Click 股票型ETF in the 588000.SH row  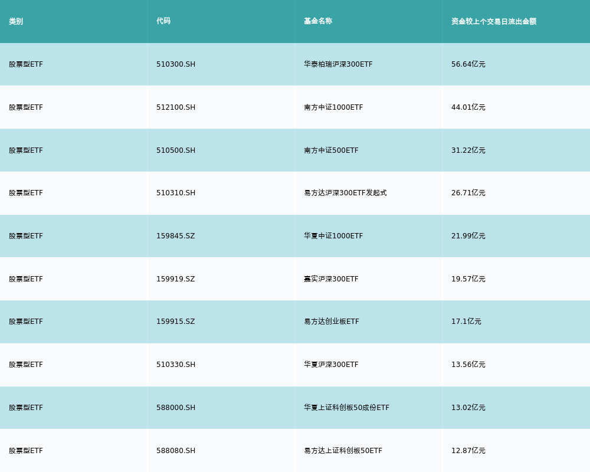coord(26,408)
